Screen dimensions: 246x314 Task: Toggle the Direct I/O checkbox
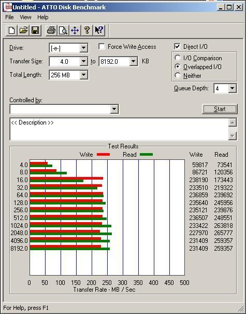coord(177,47)
